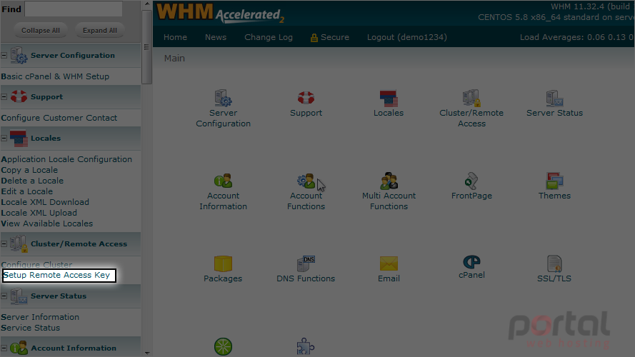Viewport: 635px width, 357px height.
Task: Collapse the Server Status section
Action: [x=4, y=296]
